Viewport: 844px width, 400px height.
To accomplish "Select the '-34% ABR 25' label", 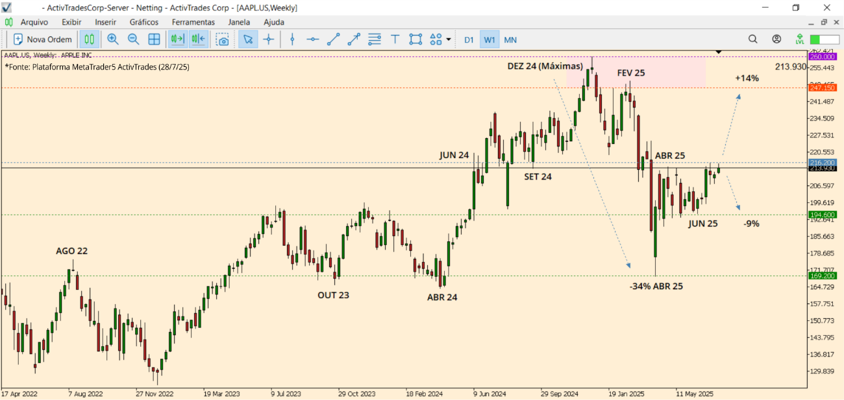I will point(656,286).
